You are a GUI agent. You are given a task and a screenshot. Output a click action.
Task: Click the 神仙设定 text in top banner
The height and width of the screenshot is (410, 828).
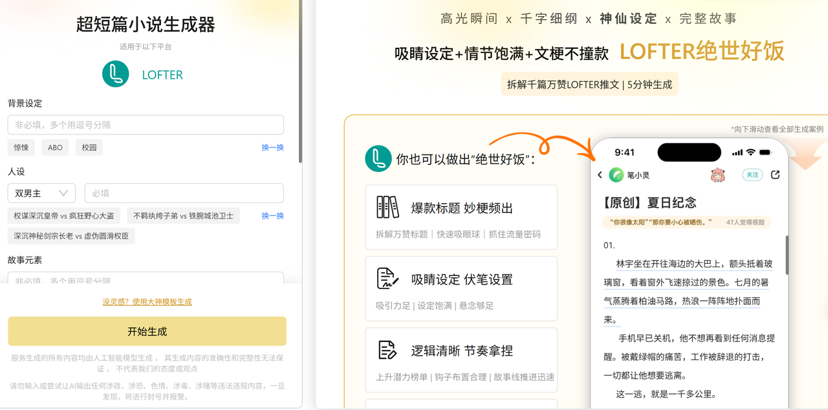pos(628,19)
